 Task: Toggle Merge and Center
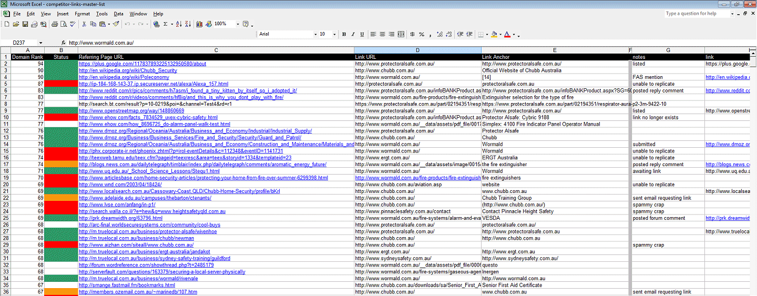pyautogui.click(x=401, y=34)
